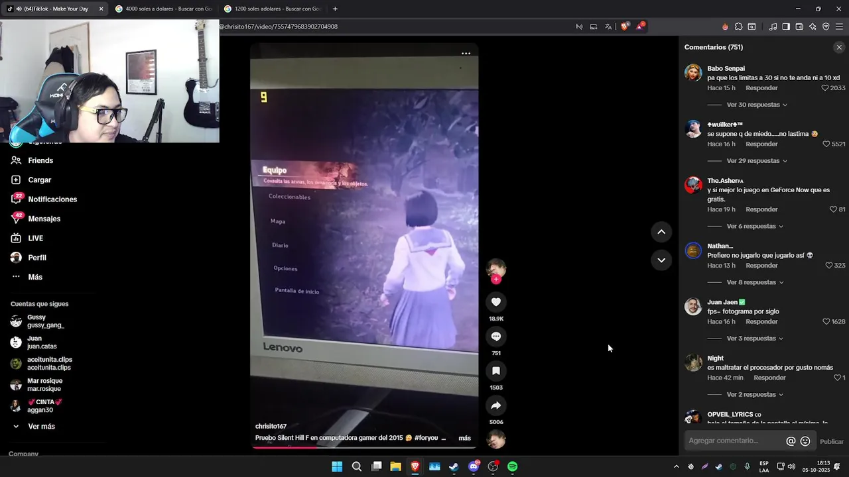Like the video with the heart icon
849x477 pixels.
[x=495, y=302]
